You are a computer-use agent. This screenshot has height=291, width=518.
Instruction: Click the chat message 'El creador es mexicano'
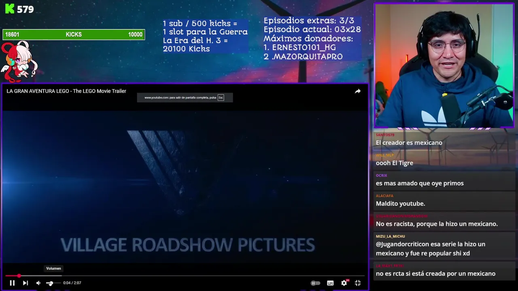409,143
